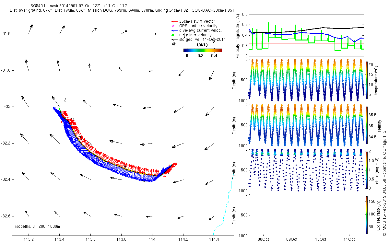Click latitude tick label '-31.6'
389x243 pixels.
tap(6, 34)
